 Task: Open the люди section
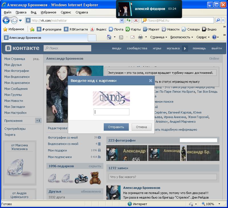(x=117, y=48)
